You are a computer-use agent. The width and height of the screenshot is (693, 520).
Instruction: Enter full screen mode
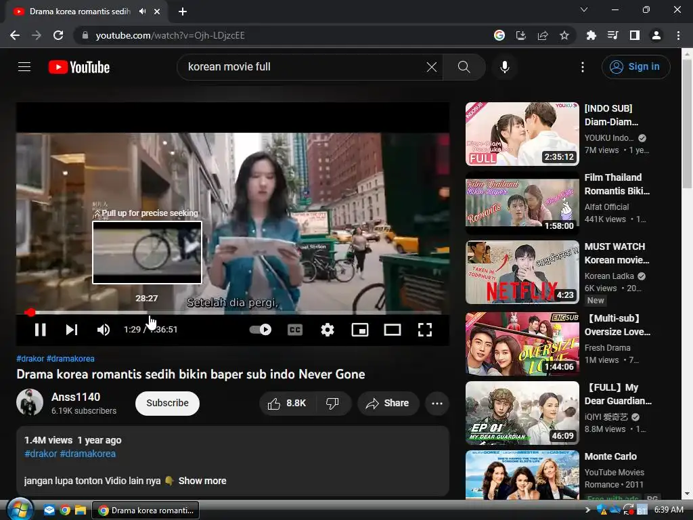(425, 330)
